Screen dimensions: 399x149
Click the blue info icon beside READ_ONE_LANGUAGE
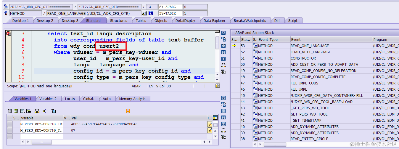151,13
